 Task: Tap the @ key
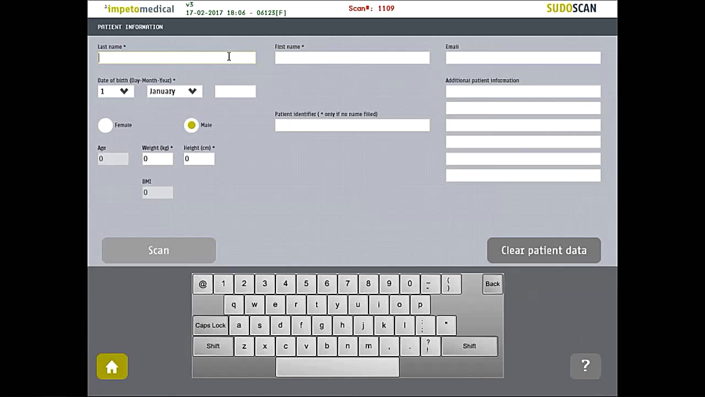pyautogui.click(x=203, y=284)
